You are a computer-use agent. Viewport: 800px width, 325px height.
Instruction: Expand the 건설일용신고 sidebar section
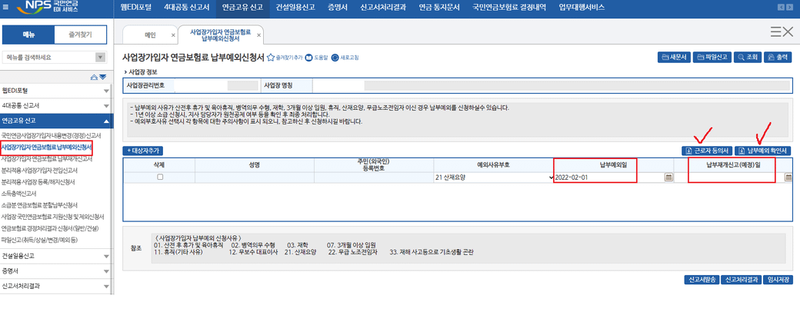[x=106, y=256]
